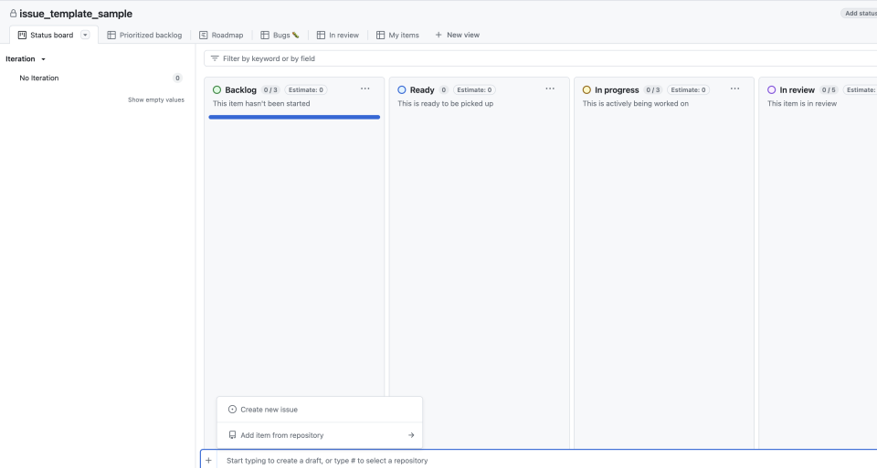Open Backlog column three-dot menu
Viewport: 877px width, 468px height.
click(x=365, y=89)
